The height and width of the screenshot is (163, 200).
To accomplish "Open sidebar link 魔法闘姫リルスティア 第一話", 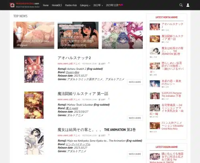I will (172, 37).
